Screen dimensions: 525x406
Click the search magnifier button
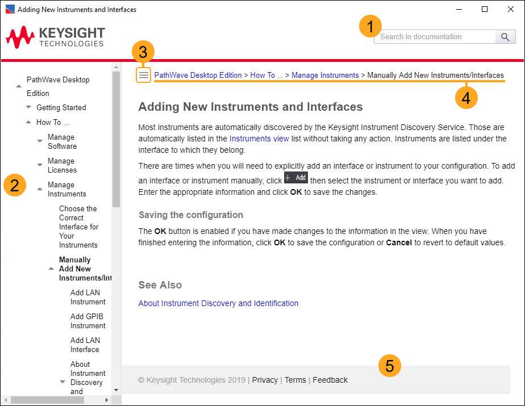505,37
